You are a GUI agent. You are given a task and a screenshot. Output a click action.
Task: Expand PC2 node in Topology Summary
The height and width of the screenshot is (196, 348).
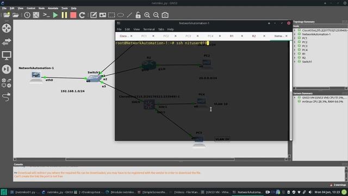click(x=295, y=42)
